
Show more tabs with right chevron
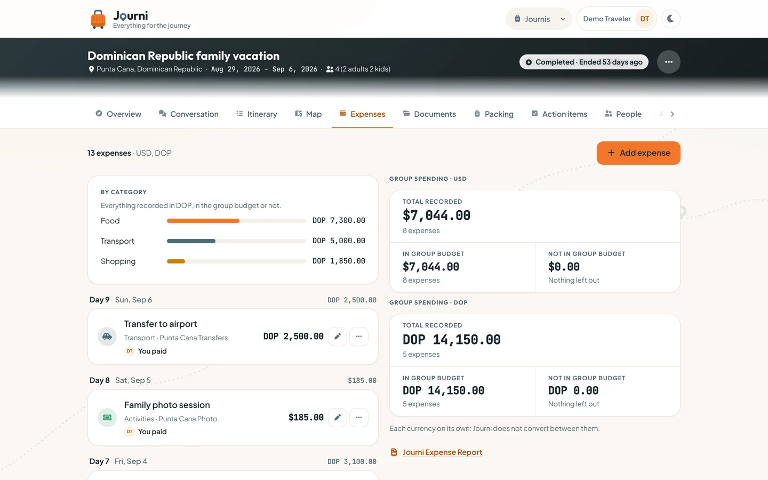click(672, 114)
